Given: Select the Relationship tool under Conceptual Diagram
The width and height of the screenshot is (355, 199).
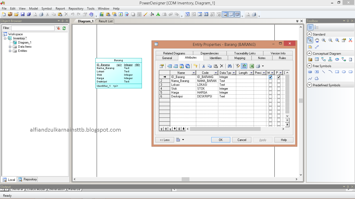Looking at the screenshot, I should click(x=324, y=59).
